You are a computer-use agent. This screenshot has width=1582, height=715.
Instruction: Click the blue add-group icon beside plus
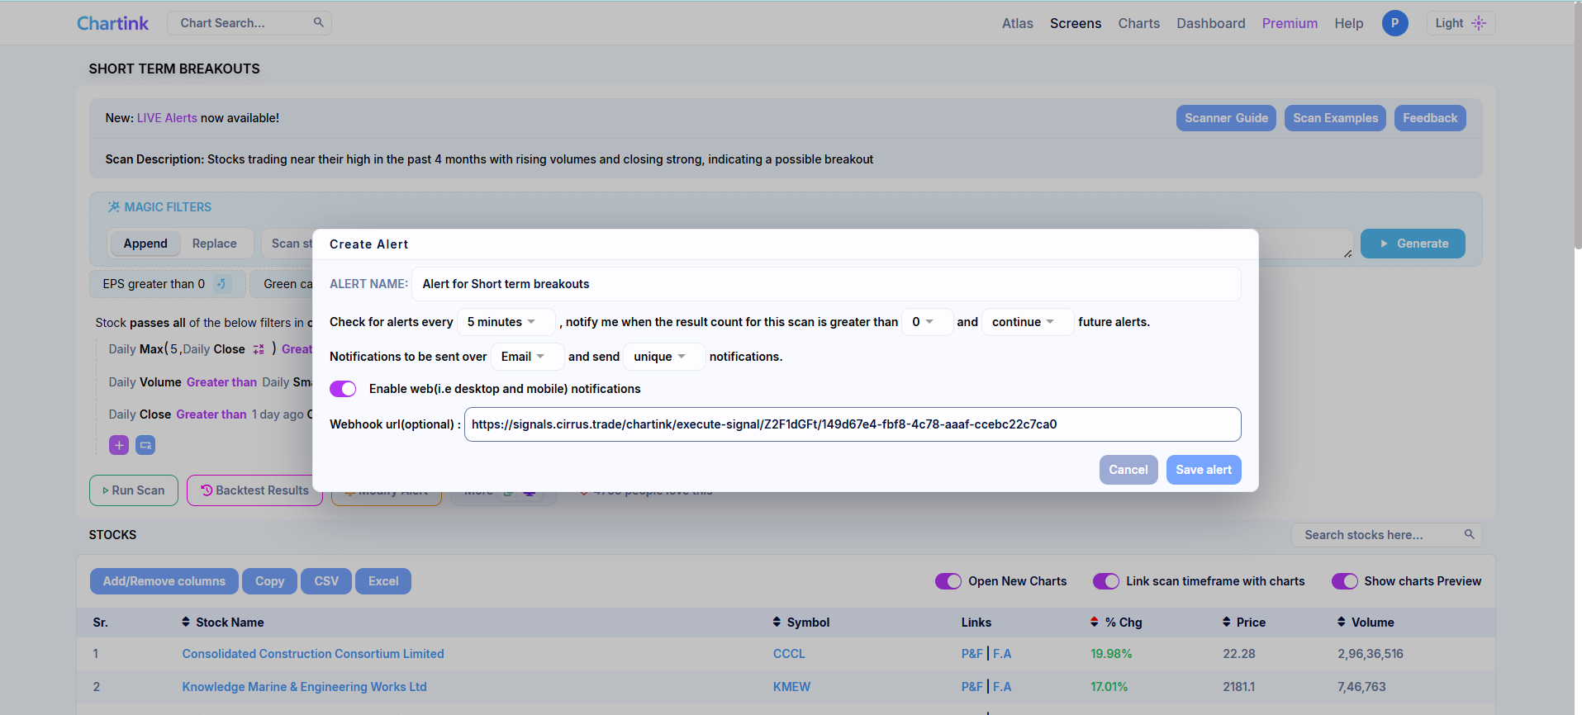click(145, 445)
